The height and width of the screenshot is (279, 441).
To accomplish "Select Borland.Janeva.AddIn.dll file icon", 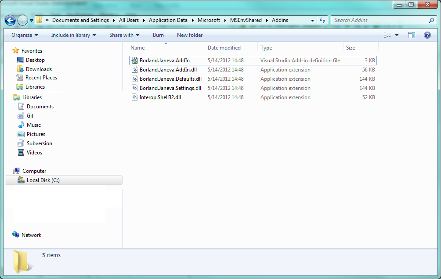I will point(135,70).
